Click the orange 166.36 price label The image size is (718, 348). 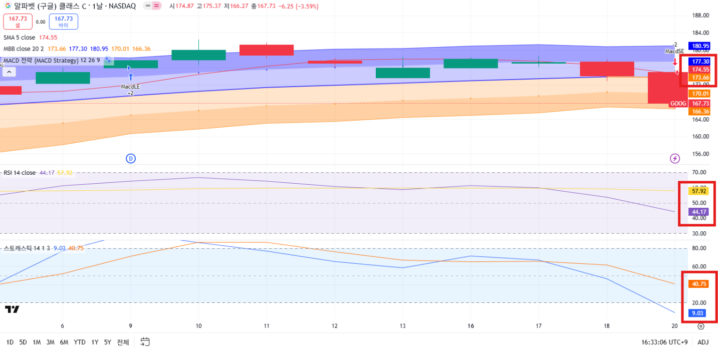click(700, 112)
